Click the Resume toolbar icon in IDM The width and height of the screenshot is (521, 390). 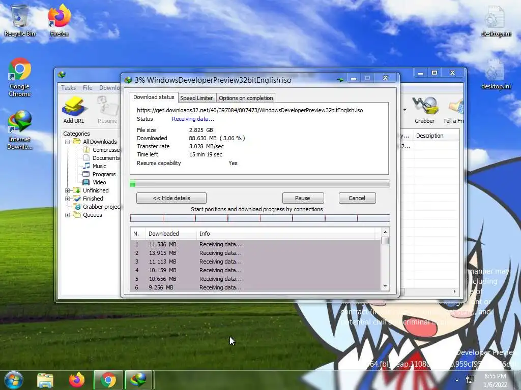point(107,110)
